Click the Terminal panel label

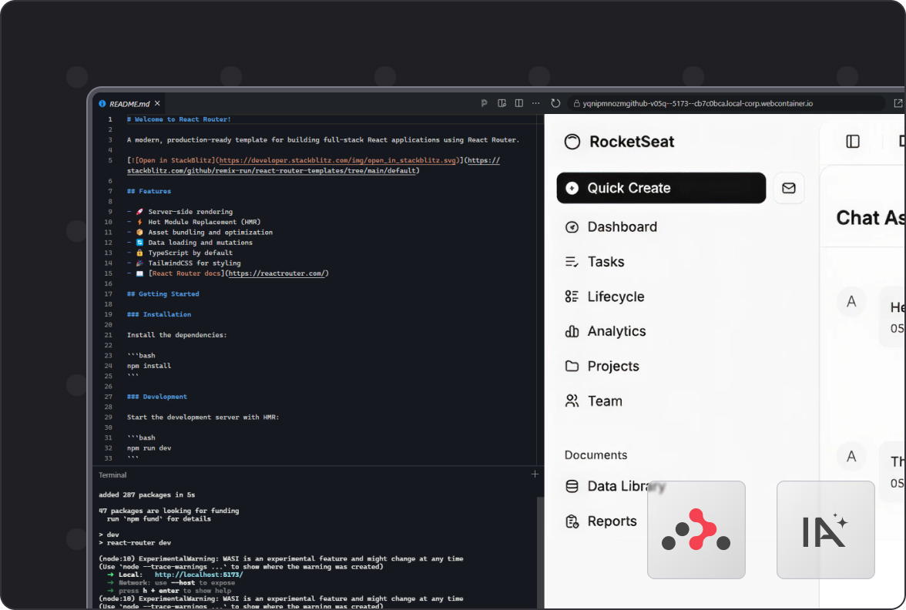pyautogui.click(x=112, y=474)
